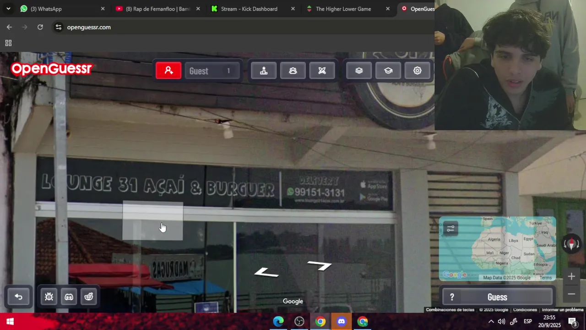Image resolution: width=586 pixels, height=330 pixels.
Task: Open the multiplayer group icon
Action: tap(293, 71)
